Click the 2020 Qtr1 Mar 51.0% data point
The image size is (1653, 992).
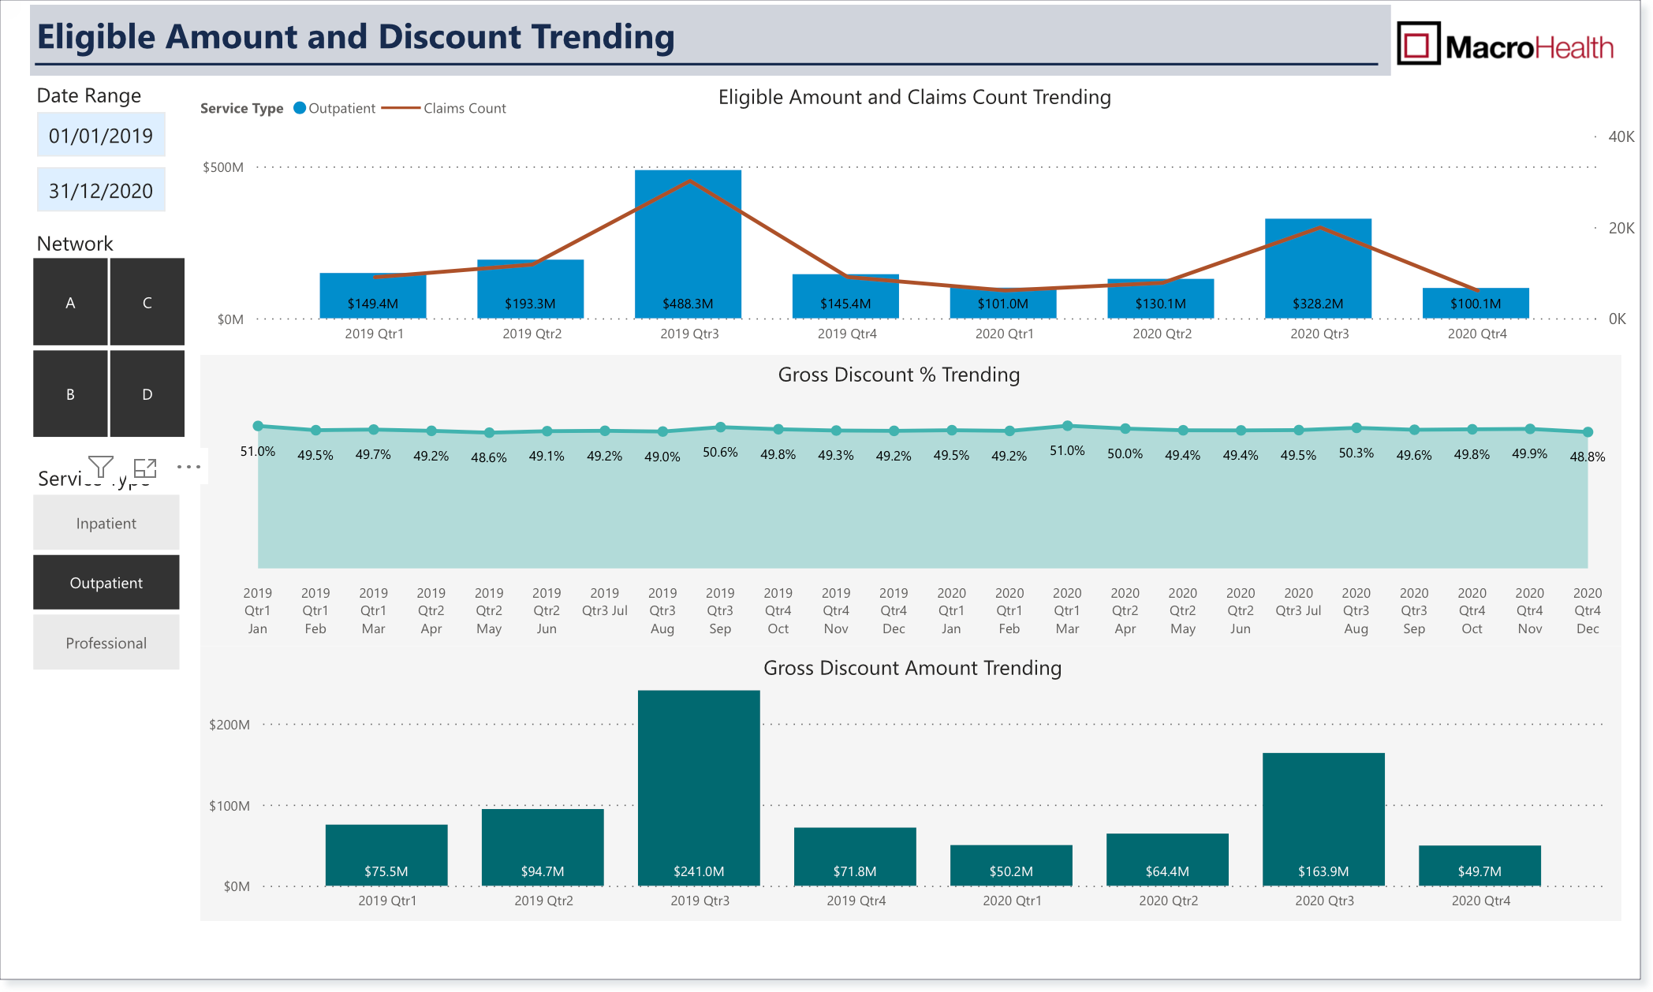coord(1067,426)
